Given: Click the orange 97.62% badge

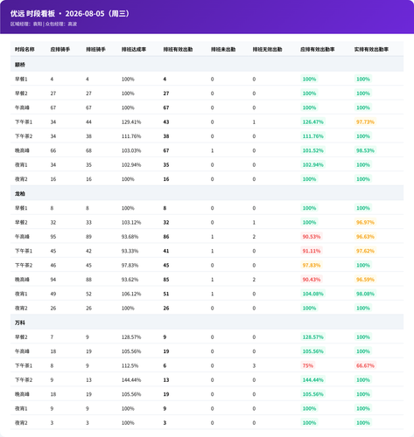Looking at the screenshot, I should click(x=365, y=251).
